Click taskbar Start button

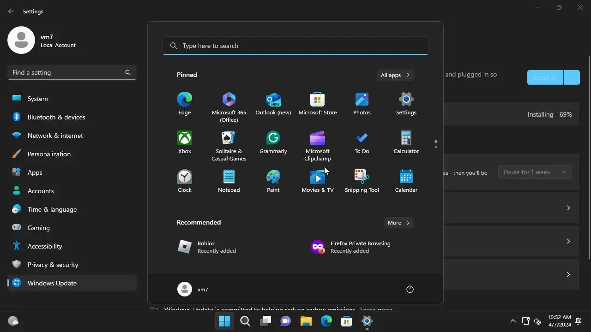[225, 321]
